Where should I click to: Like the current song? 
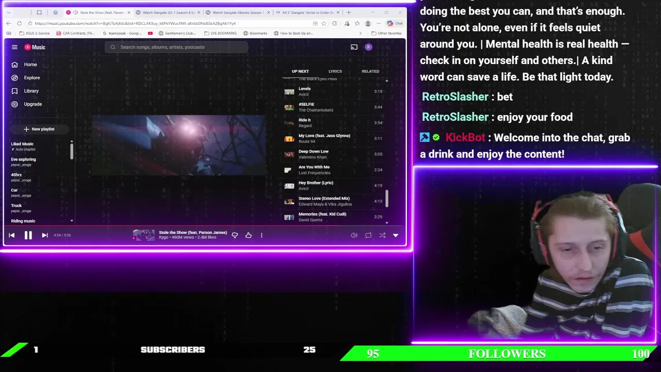248,235
